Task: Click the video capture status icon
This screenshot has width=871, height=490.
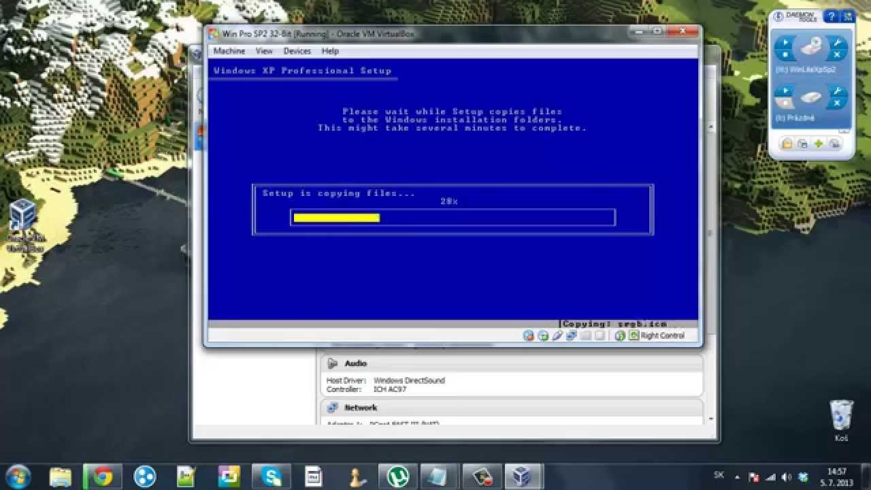Action: point(599,336)
